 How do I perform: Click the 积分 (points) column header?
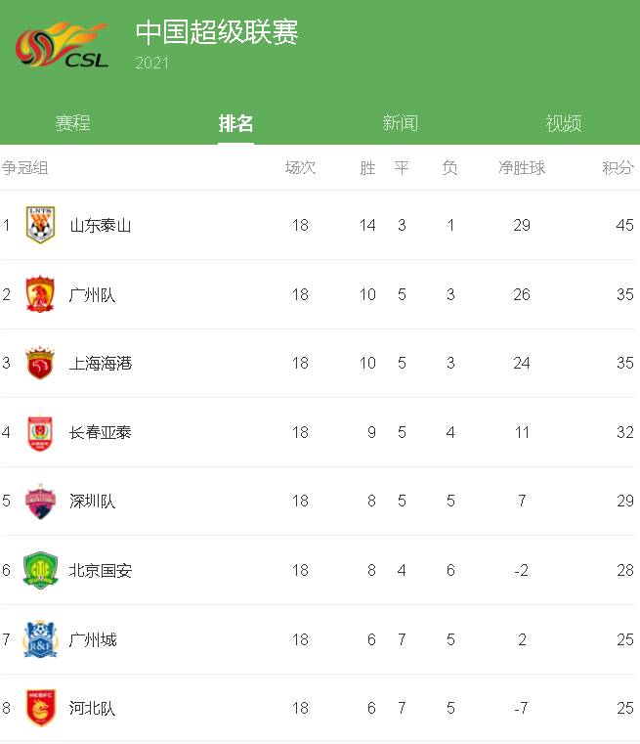618,168
